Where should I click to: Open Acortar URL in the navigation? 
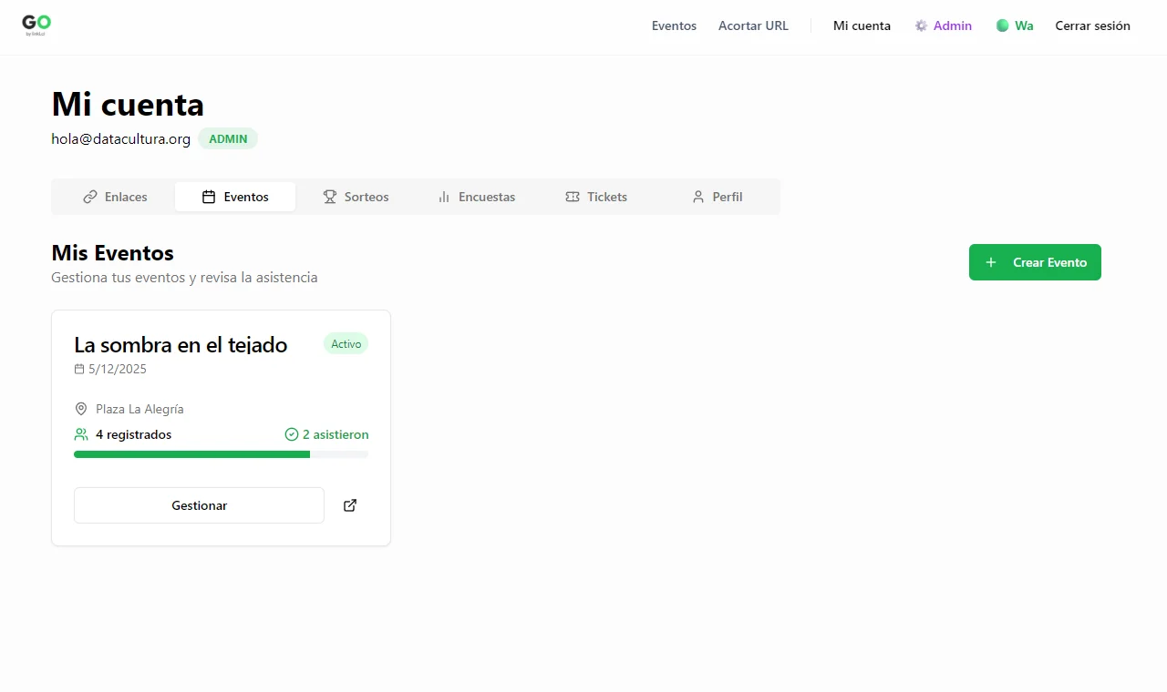coord(753,25)
